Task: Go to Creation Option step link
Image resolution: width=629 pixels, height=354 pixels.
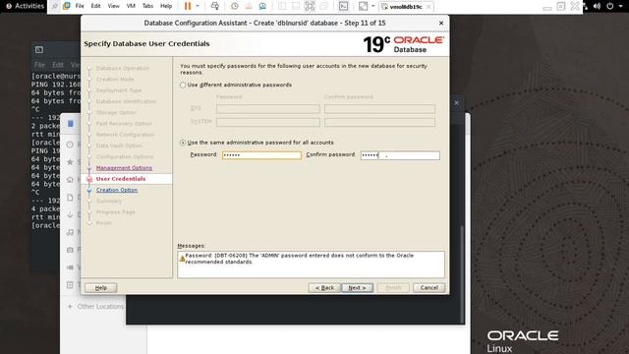Action: click(117, 190)
